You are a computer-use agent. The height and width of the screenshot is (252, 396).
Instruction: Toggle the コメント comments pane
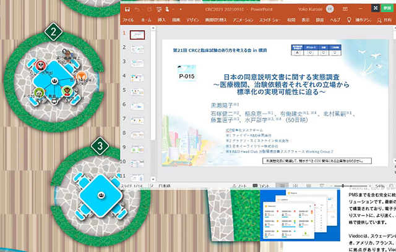(261, 186)
